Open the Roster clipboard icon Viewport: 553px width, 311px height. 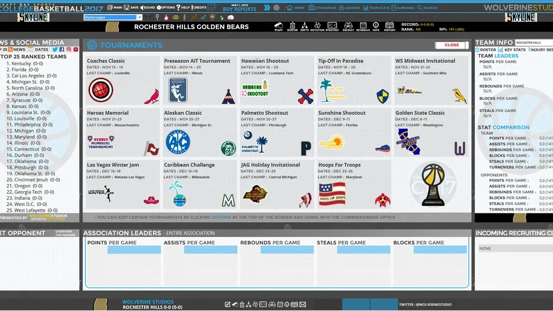coord(292,26)
